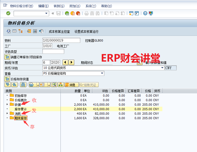The image size is (197, 152).
Task: Click the Find binoculars icon in the tree toolbar
Action: (23, 85)
